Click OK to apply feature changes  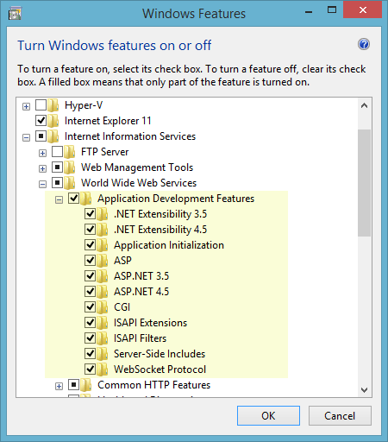pyautogui.click(x=268, y=415)
